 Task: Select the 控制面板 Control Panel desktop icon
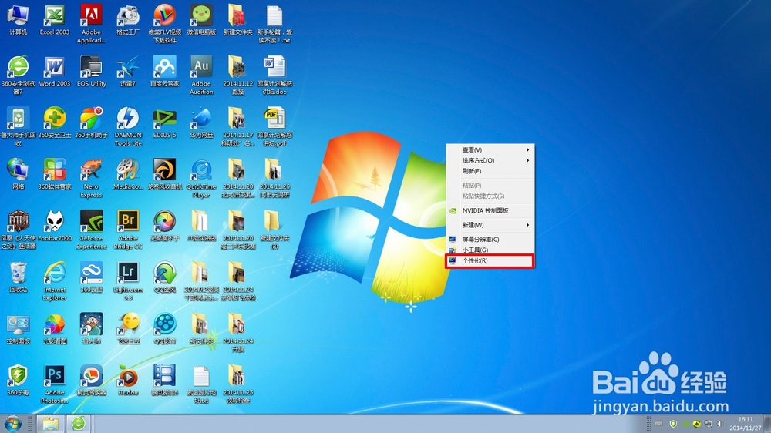point(19,329)
